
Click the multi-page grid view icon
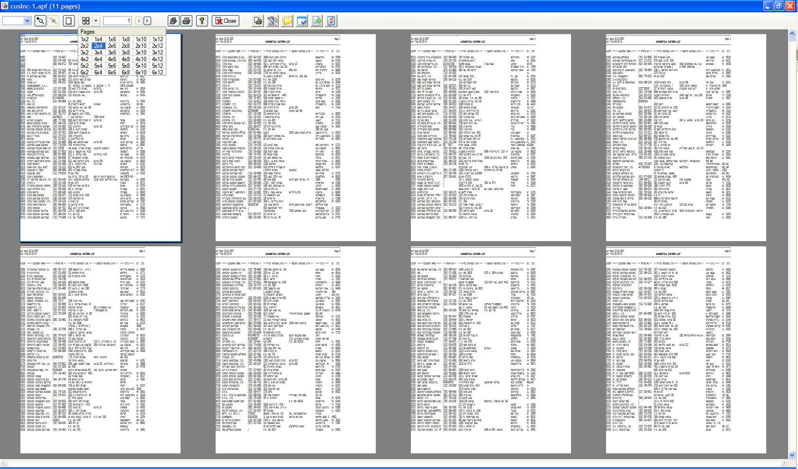click(86, 21)
